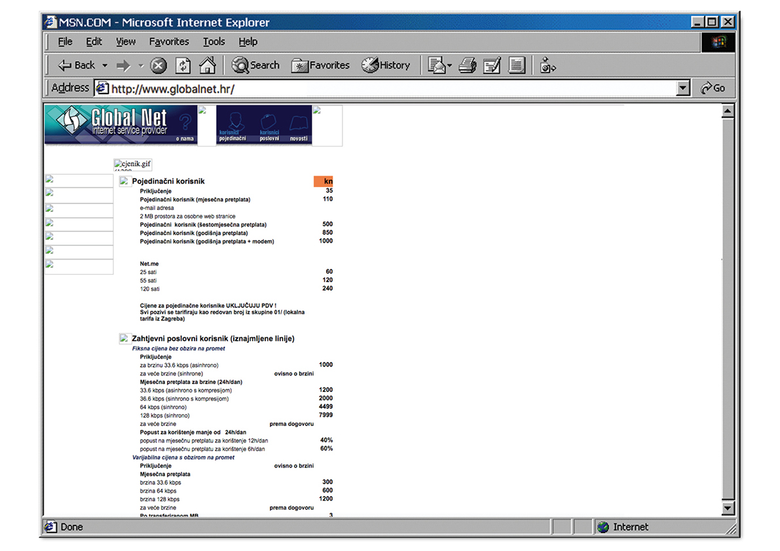Open the Address bar dropdown list
This screenshot has height=551, width=780.
684,88
